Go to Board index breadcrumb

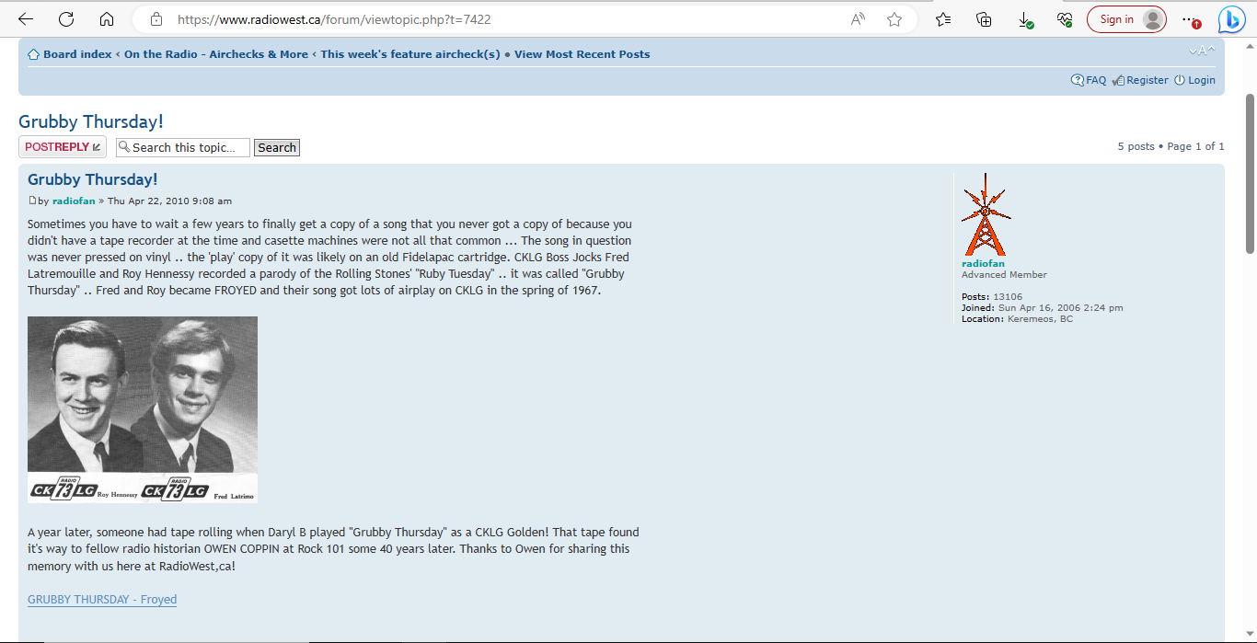click(77, 54)
